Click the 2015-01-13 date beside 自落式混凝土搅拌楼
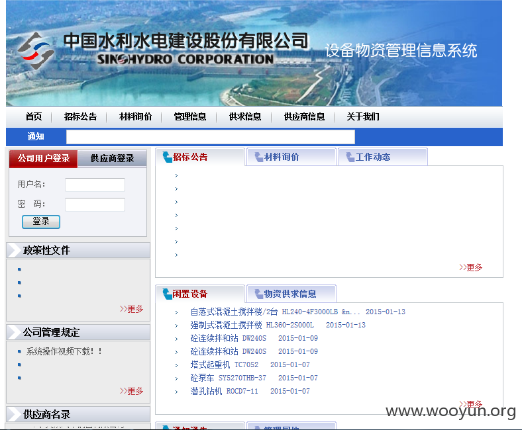Image resolution: width=522 pixels, height=430 pixels. click(386, 312)
